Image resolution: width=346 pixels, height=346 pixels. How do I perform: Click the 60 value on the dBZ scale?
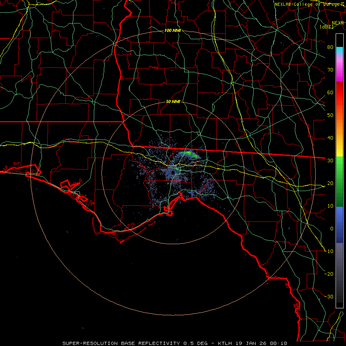(x=330, y=92)
